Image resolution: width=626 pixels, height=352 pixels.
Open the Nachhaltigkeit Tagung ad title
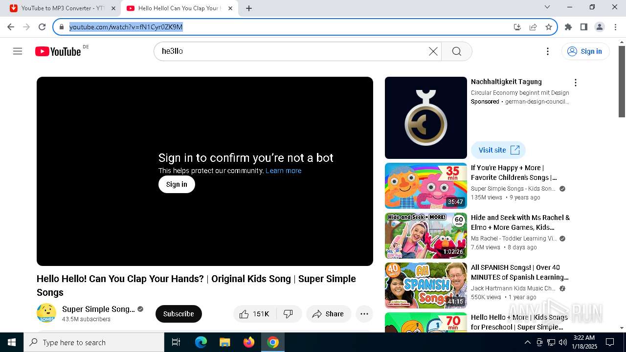506,82
